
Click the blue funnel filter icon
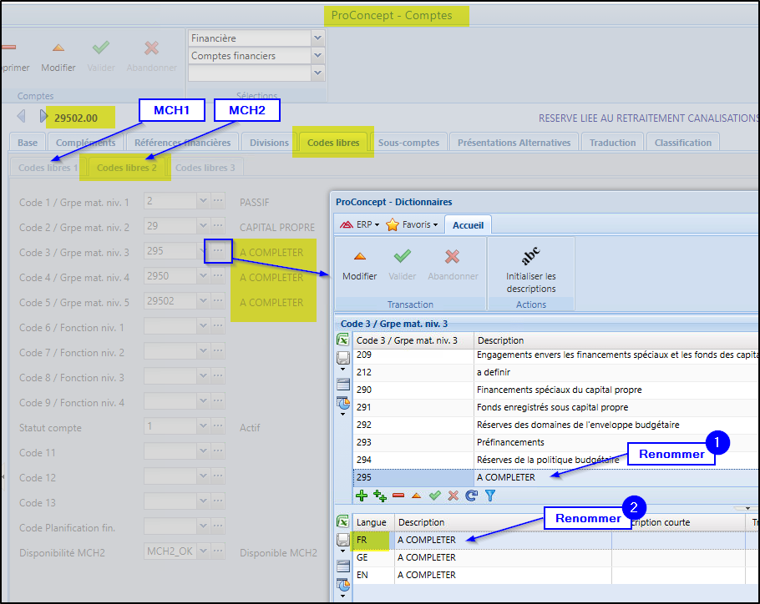click(490, 496)
